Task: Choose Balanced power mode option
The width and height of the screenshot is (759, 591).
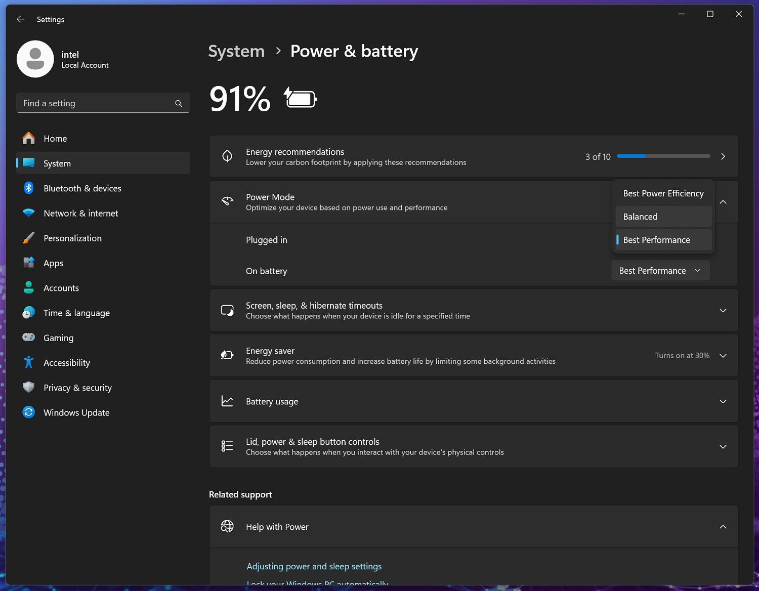Action: point(663,217)
